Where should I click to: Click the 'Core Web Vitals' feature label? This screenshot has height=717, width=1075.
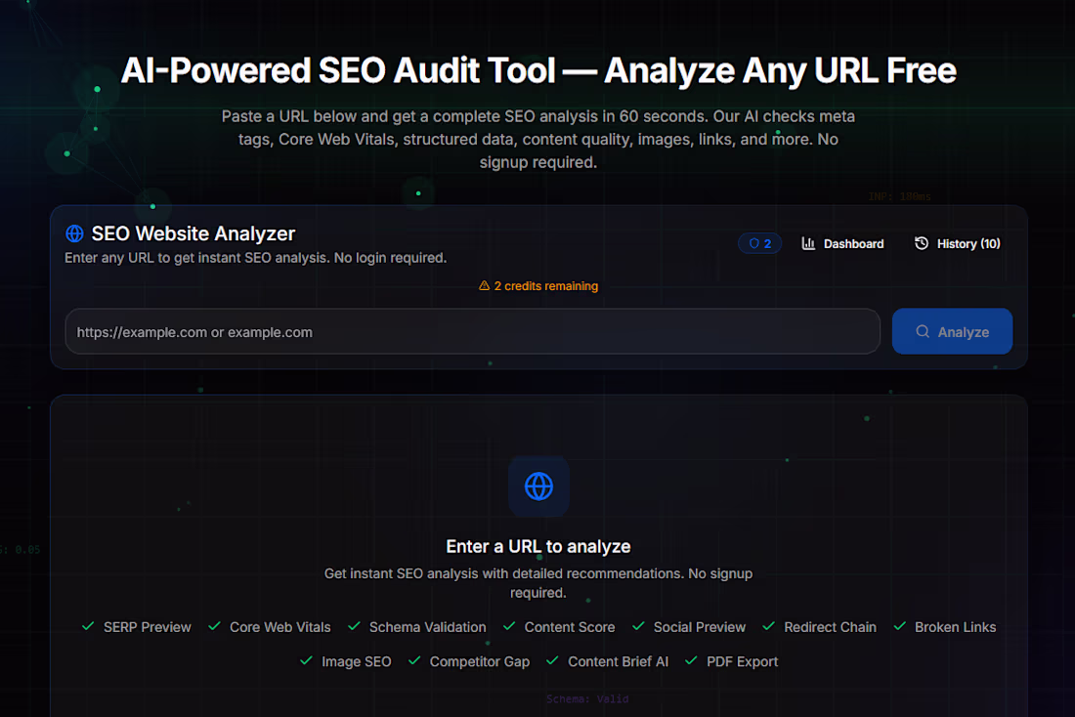tap(279, 627)
